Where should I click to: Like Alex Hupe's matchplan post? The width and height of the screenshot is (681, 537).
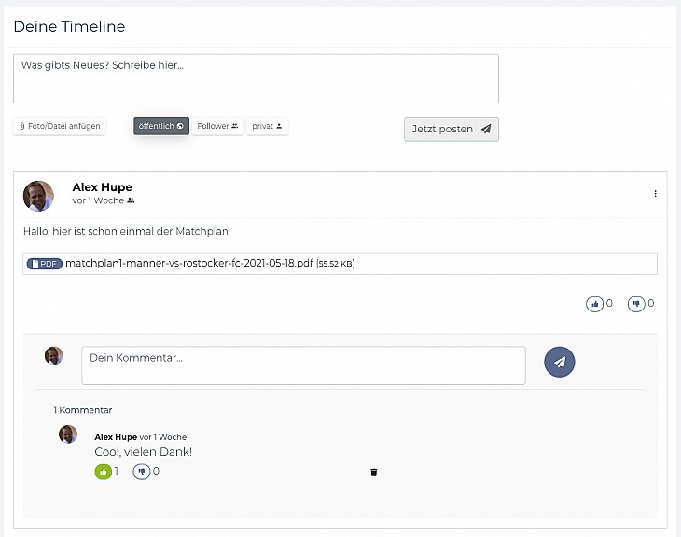[594, 304]
